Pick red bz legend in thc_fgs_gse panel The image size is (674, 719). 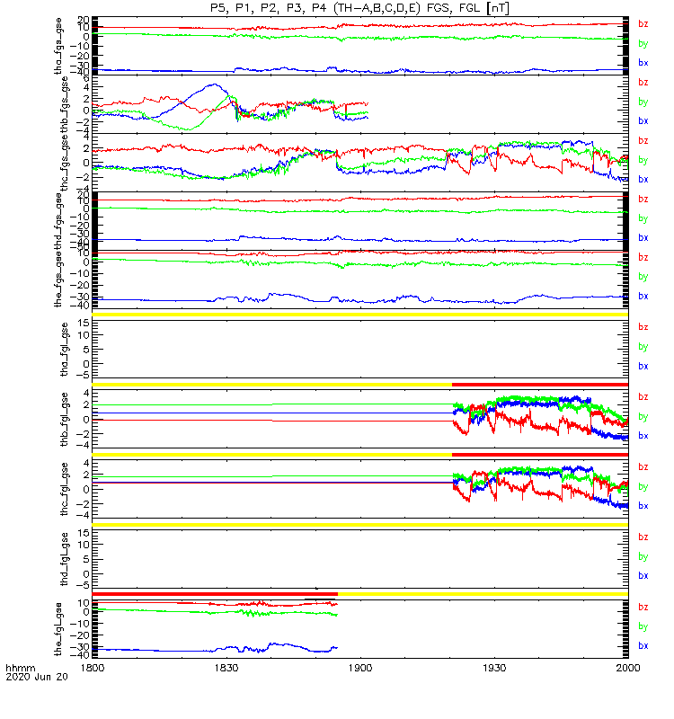click(643, 141)
